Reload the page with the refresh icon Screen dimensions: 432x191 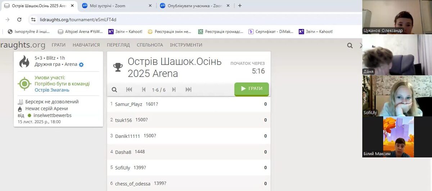[19, 20]
